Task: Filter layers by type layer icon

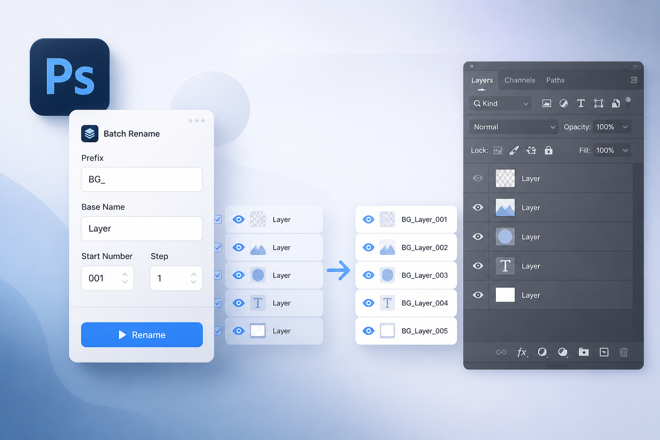Action: [581, 103]
